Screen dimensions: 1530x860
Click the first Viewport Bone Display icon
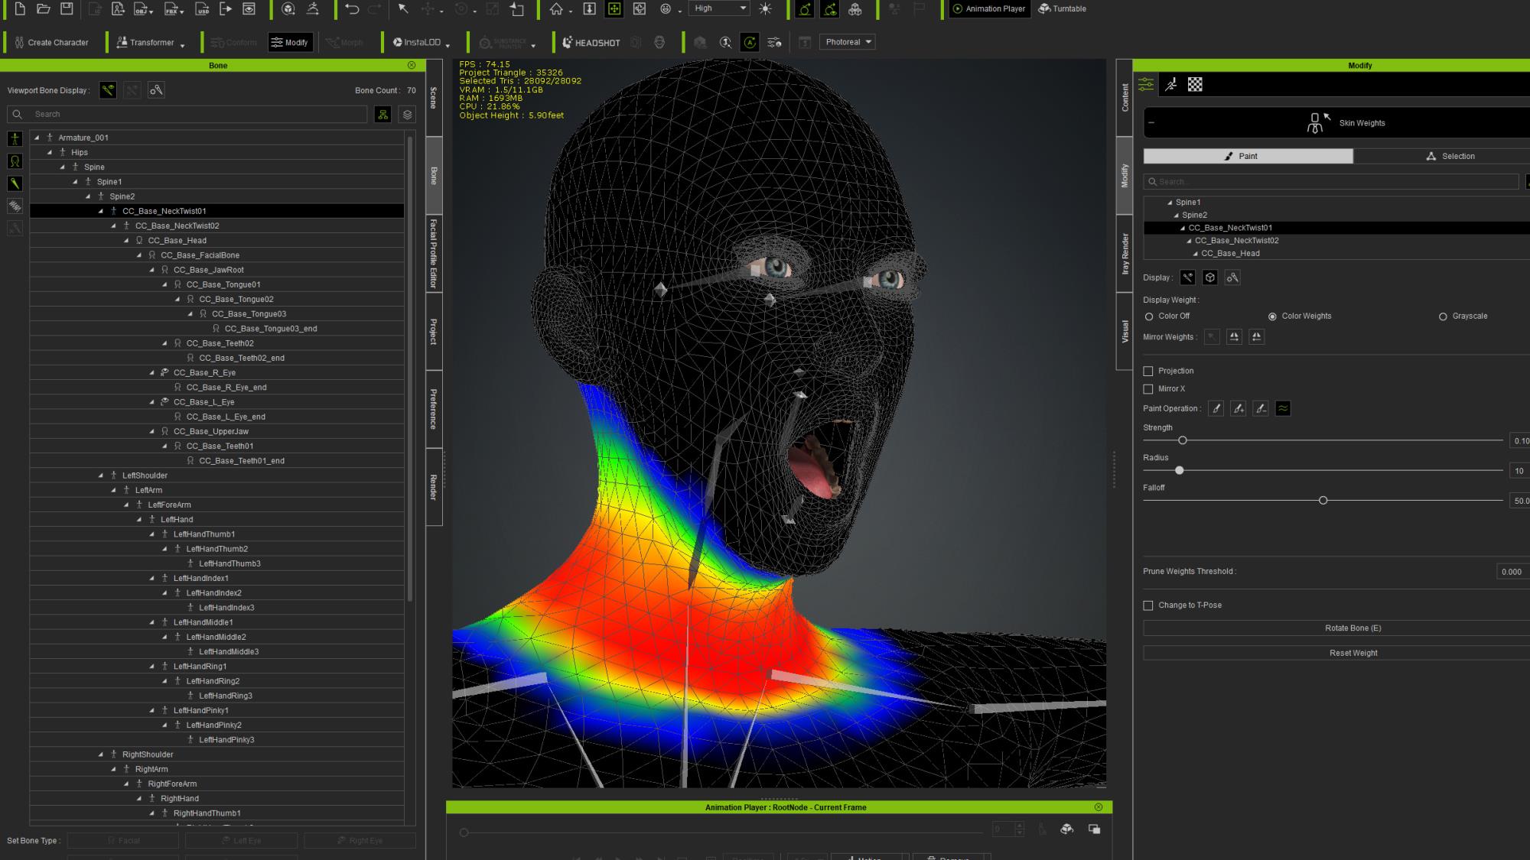point(108,90)
